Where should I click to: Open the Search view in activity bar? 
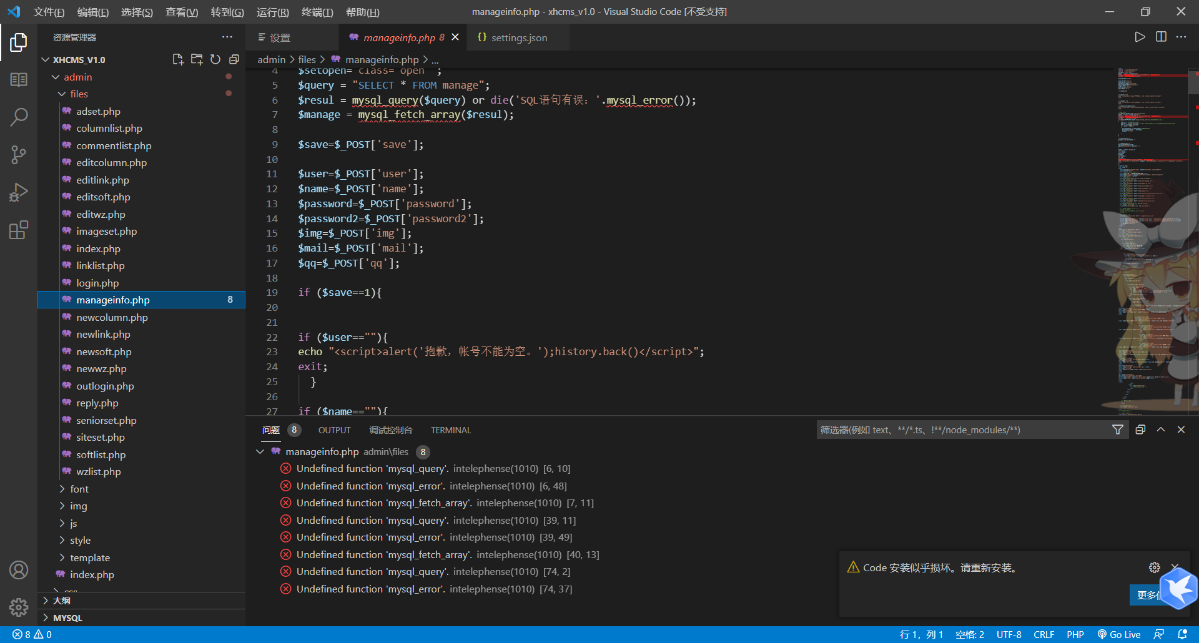[x=19, y=117]
